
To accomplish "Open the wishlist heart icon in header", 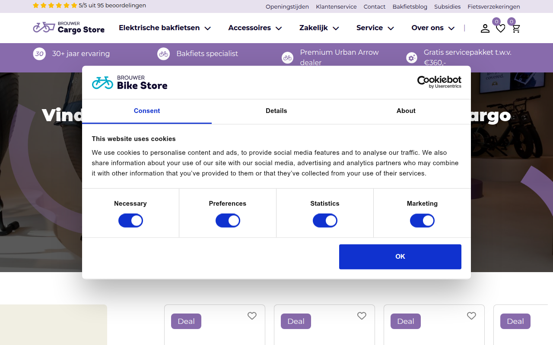I will [501, 28].
